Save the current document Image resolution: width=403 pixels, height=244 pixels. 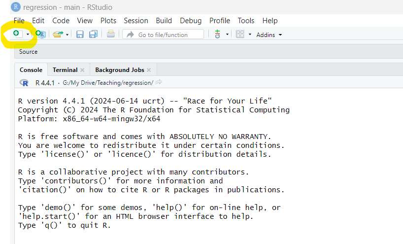point(80,34)
